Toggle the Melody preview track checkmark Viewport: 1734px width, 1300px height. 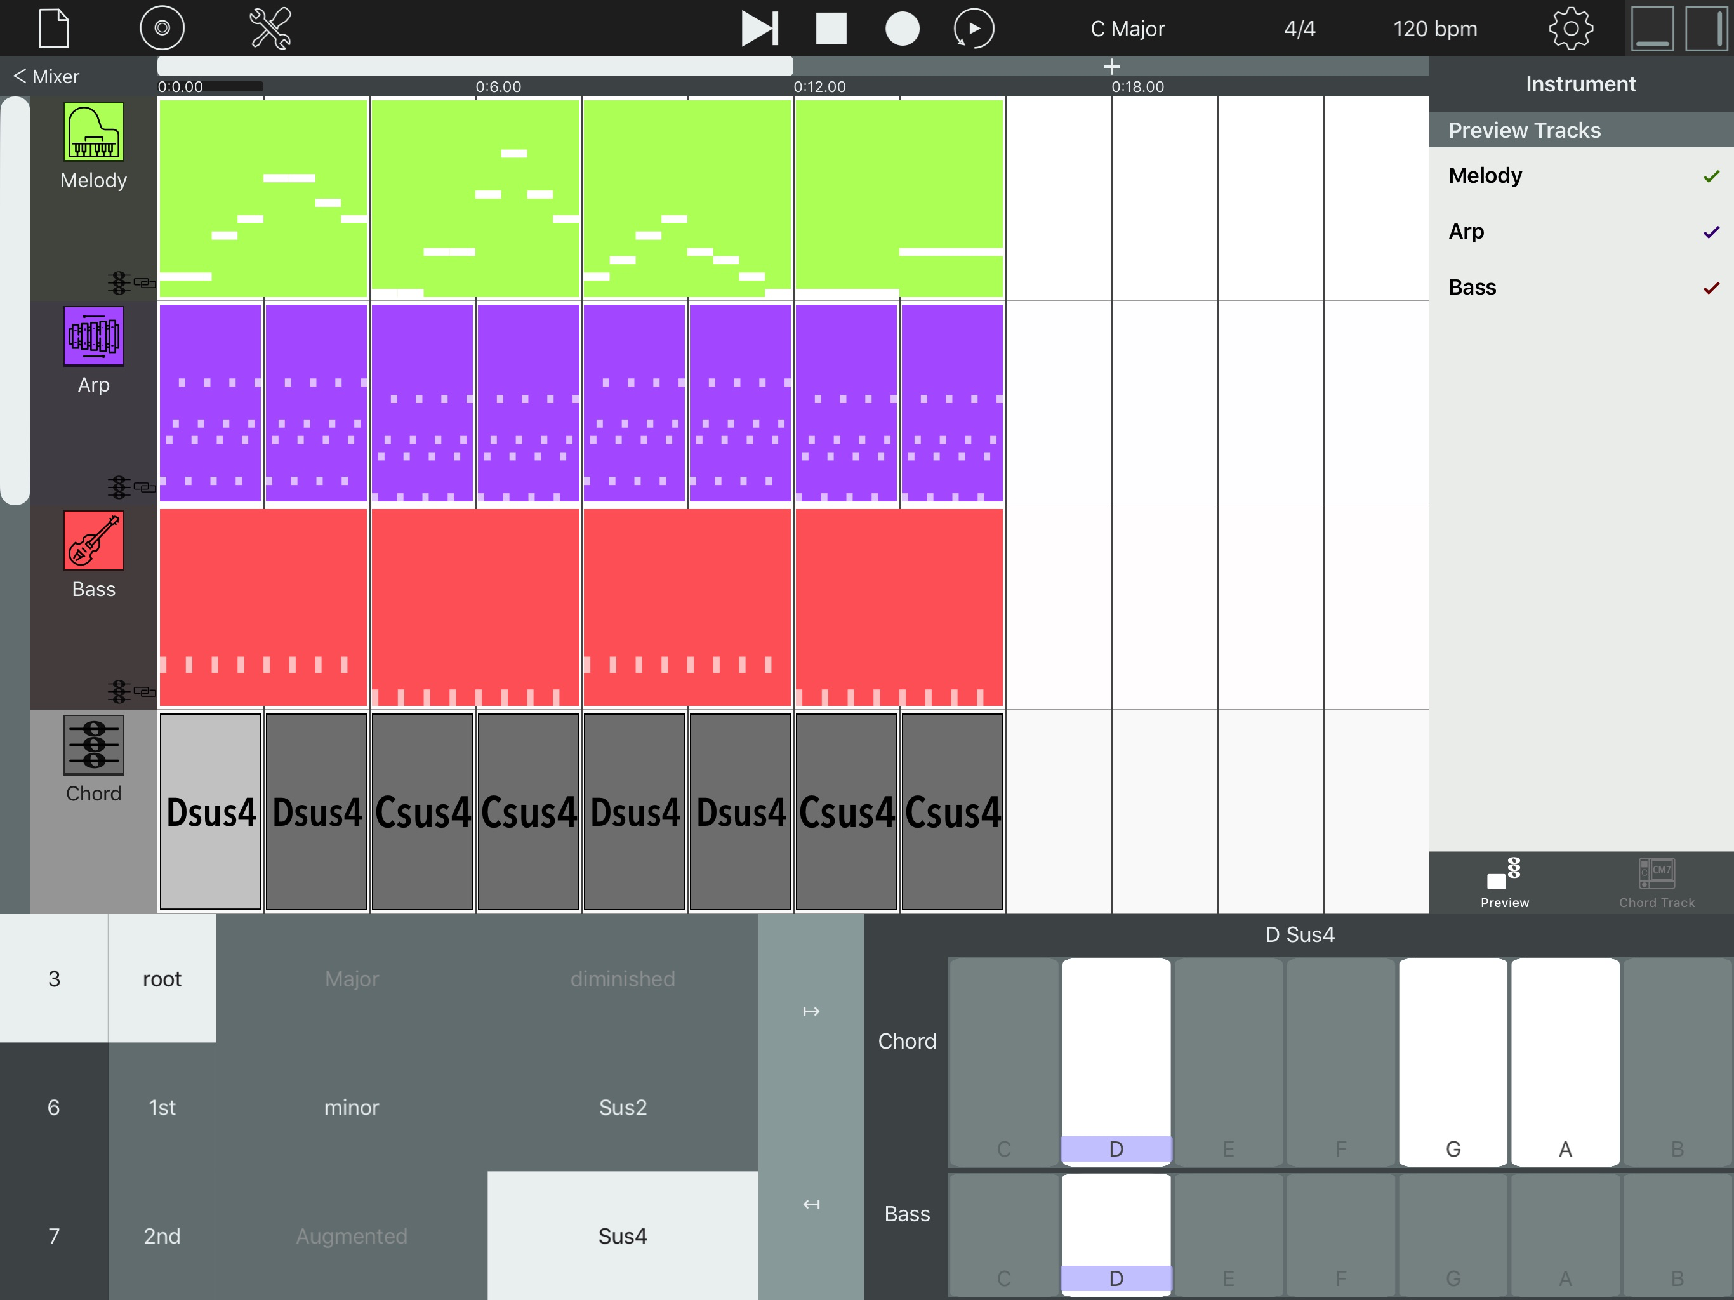click(x=1711, y=176)
